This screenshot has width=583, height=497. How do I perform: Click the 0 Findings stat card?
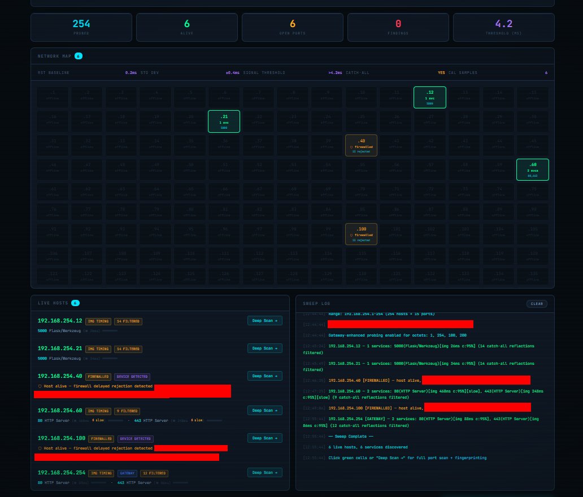[x=398, y=28]
